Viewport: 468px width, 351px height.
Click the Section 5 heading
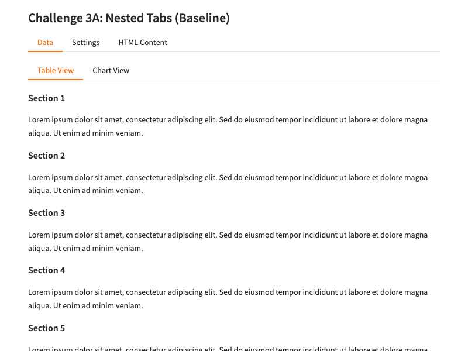point(46,328)
